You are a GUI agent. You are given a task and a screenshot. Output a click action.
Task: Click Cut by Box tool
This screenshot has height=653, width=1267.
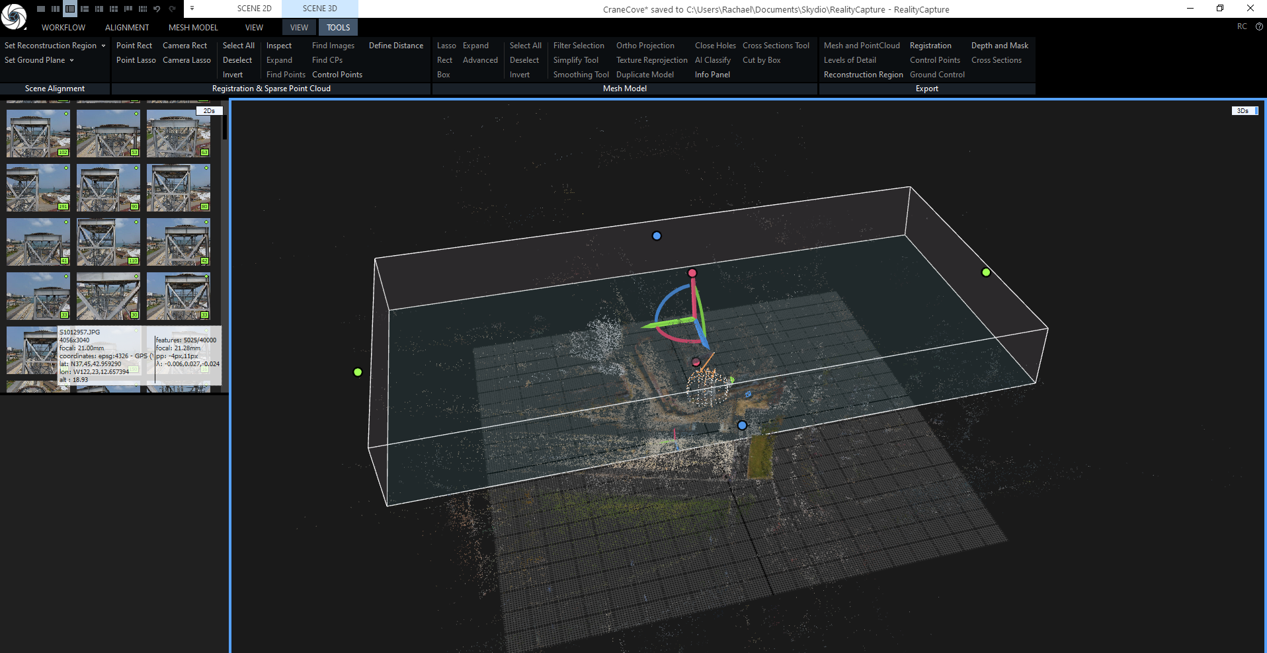coord(762,60)
